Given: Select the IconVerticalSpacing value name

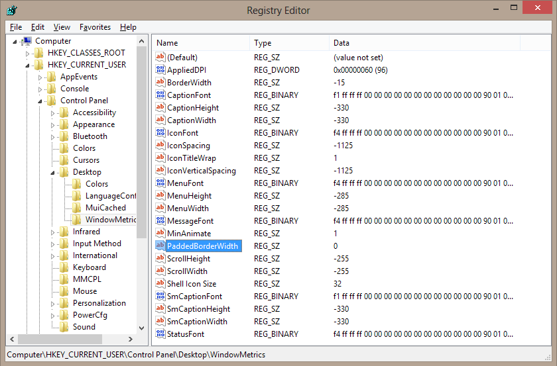Looking at the screenshot, I should pyautogui.click(x=202, y=171).
